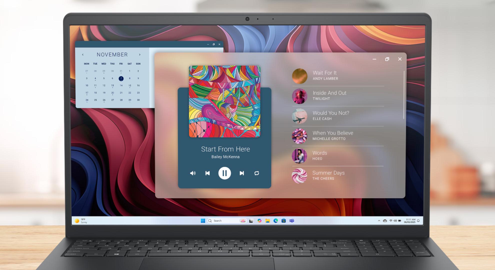
Task: Play Wait For It by Andy Lamber
Action: (338, 76)
